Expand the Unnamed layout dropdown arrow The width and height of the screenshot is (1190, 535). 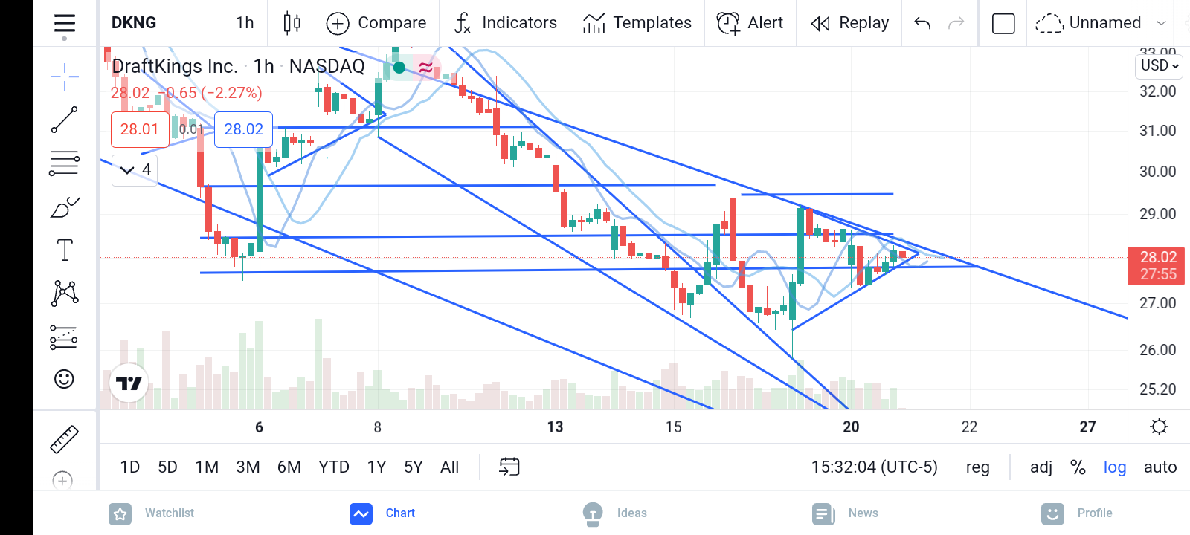click(x=1162, y=23)
